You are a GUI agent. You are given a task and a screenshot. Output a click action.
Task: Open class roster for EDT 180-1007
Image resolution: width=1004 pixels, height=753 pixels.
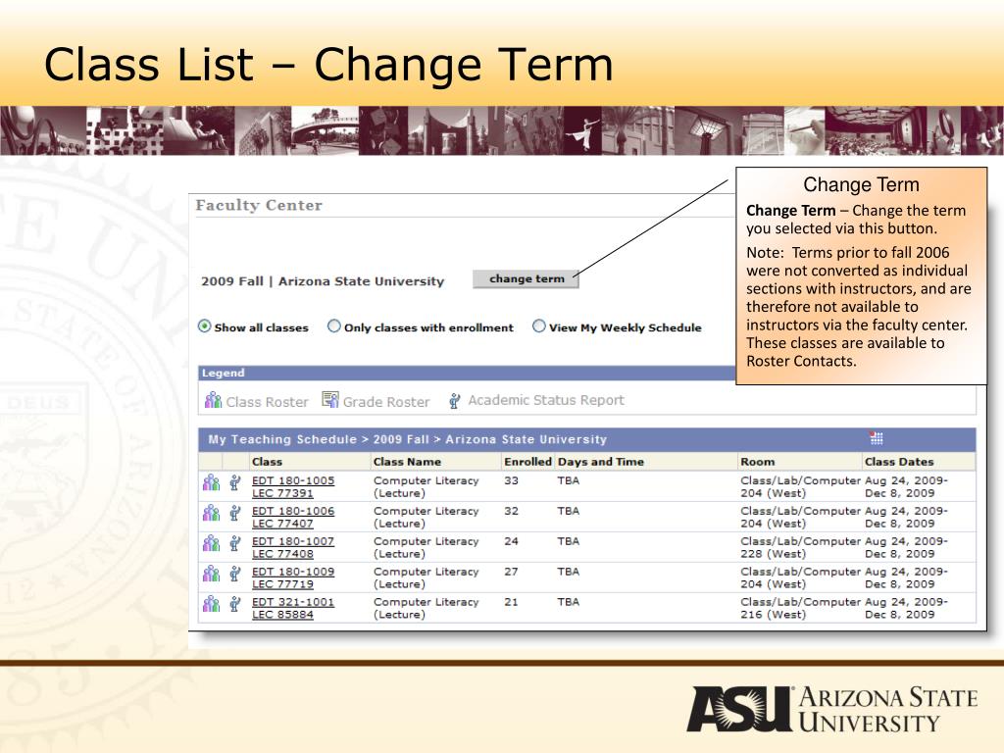tap(212, 543)
